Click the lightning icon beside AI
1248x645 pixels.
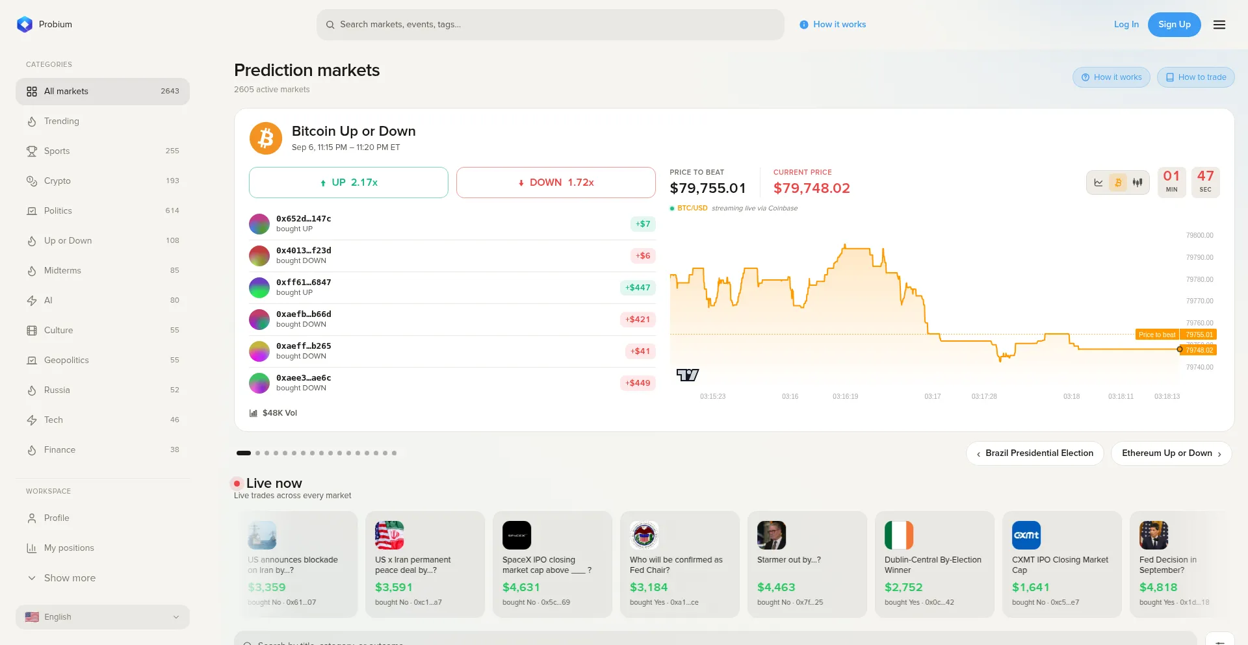click(x=32, y=301)
